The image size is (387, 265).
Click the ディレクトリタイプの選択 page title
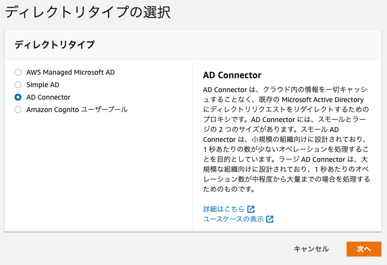click(88, 12)
